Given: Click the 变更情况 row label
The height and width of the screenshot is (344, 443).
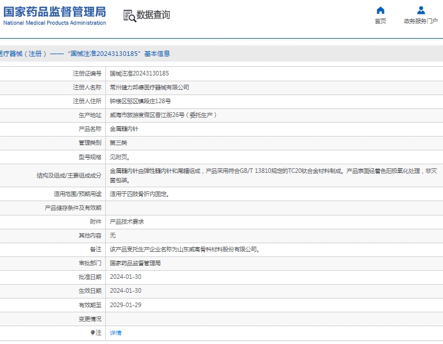Looking at the screenshot, I should pos(90,319).
